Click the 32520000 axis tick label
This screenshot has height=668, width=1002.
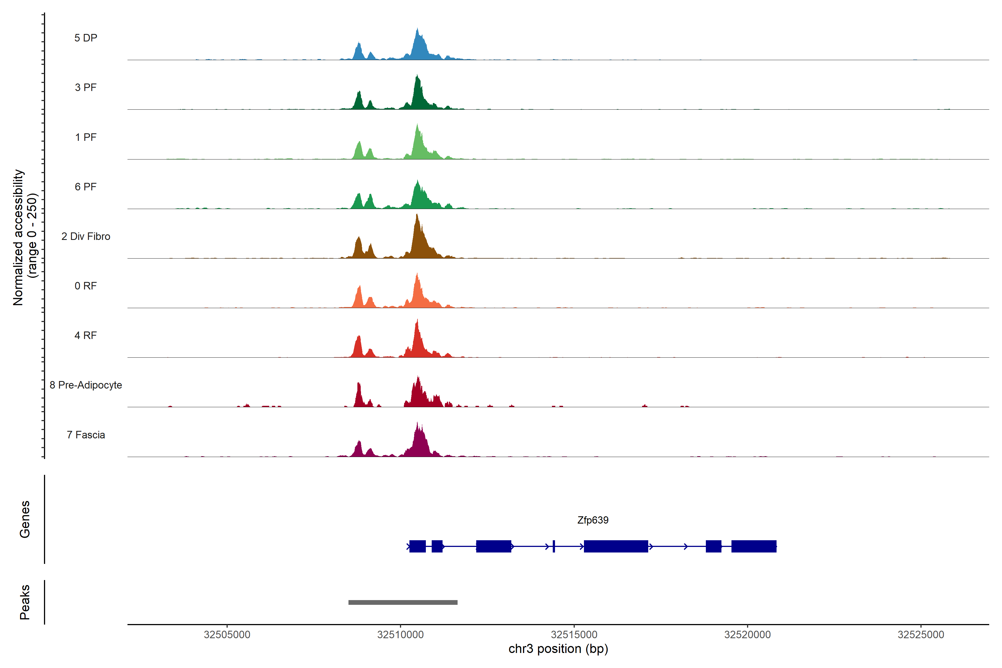[x=747, y=635]
